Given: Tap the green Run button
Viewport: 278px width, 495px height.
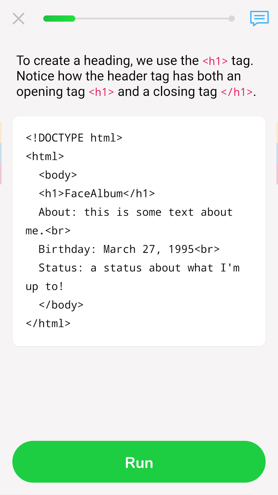Looking at the screenshot, I should (x=139, y=462).
